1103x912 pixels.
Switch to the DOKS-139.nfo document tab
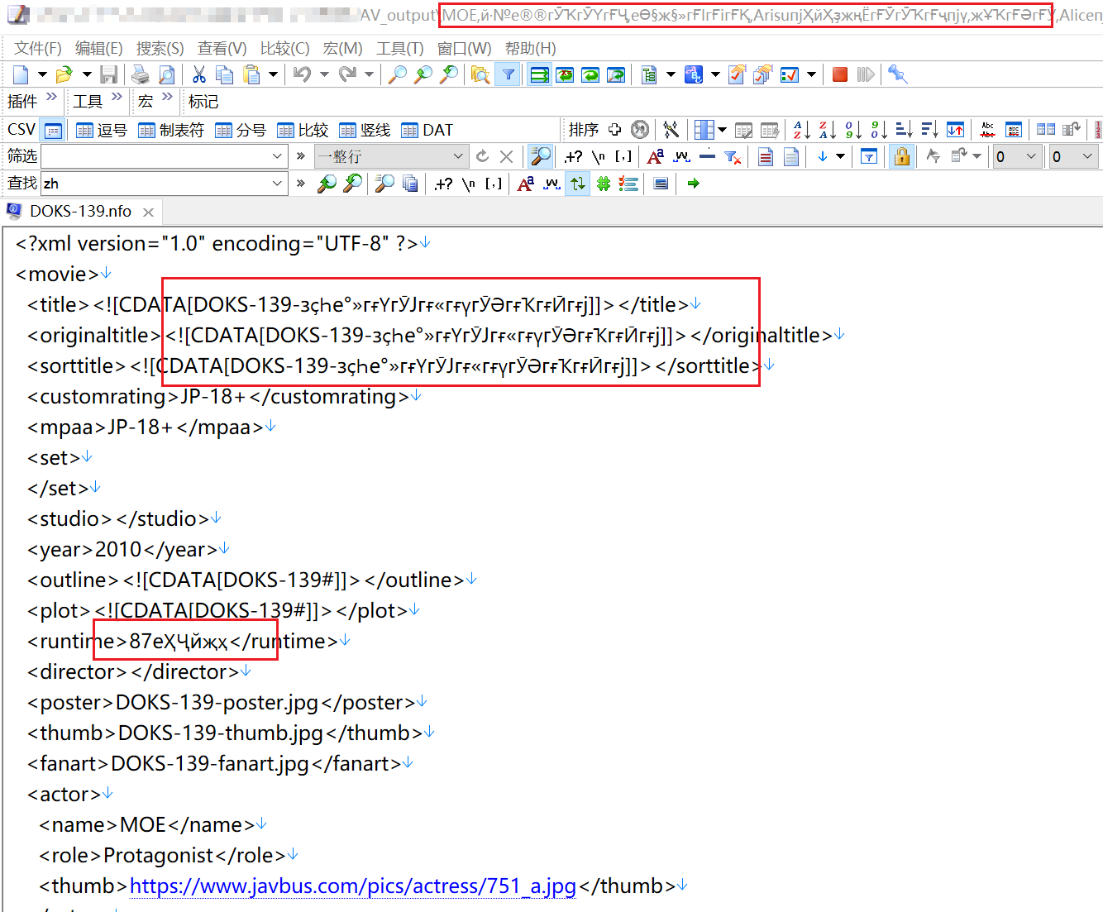tap(80, 211)
